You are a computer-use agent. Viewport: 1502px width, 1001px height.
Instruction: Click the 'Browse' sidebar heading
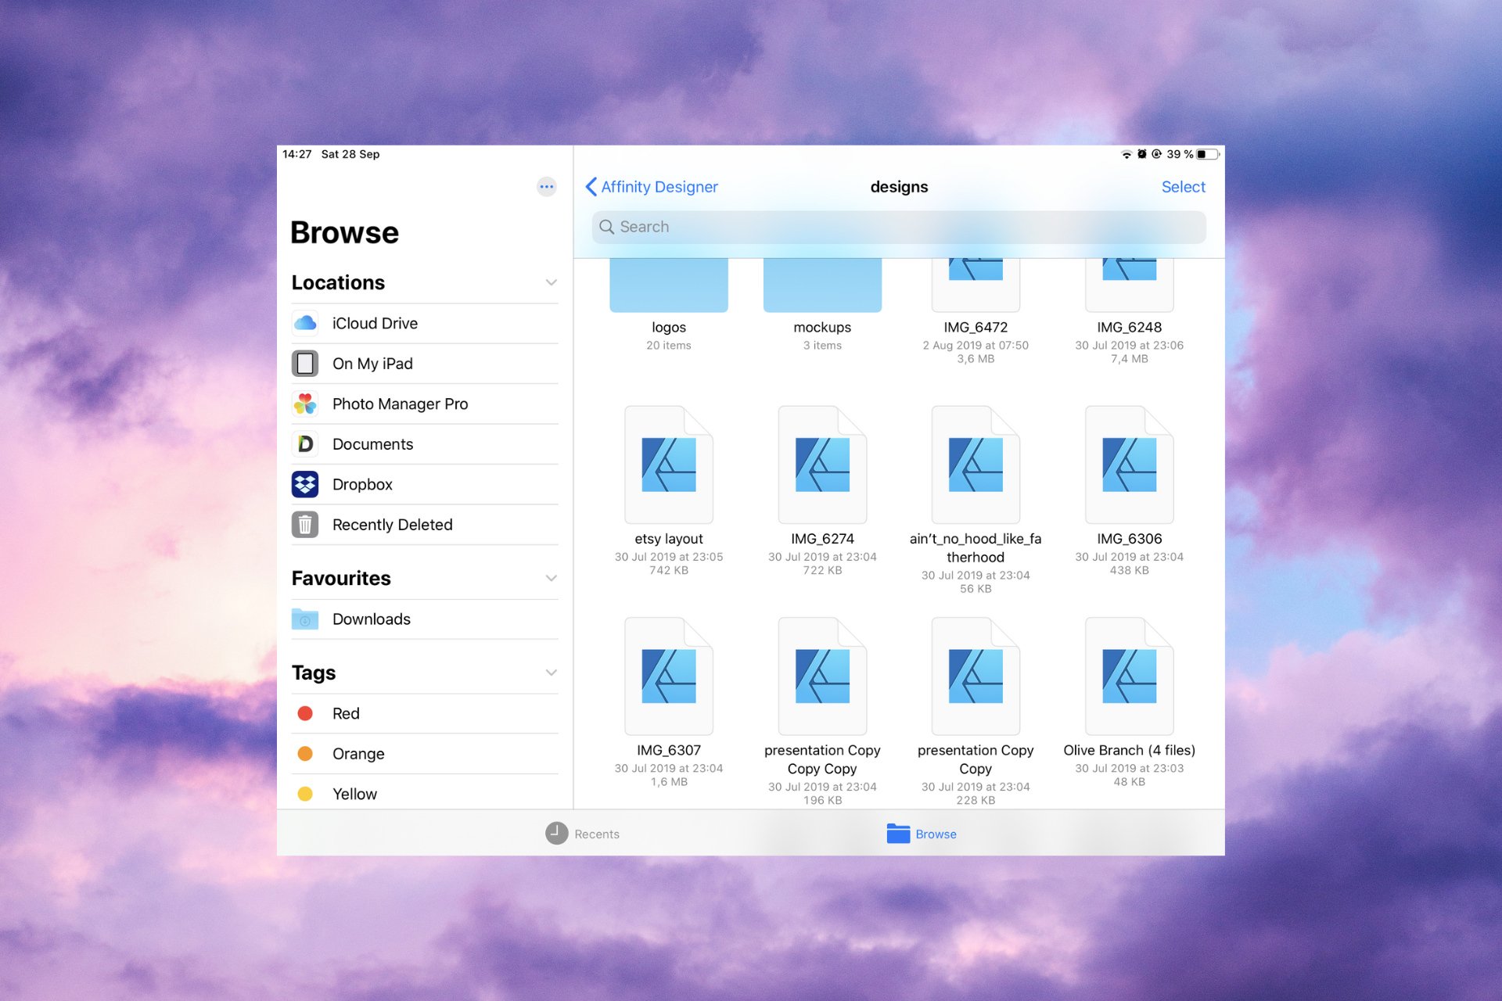pos(344,232)
